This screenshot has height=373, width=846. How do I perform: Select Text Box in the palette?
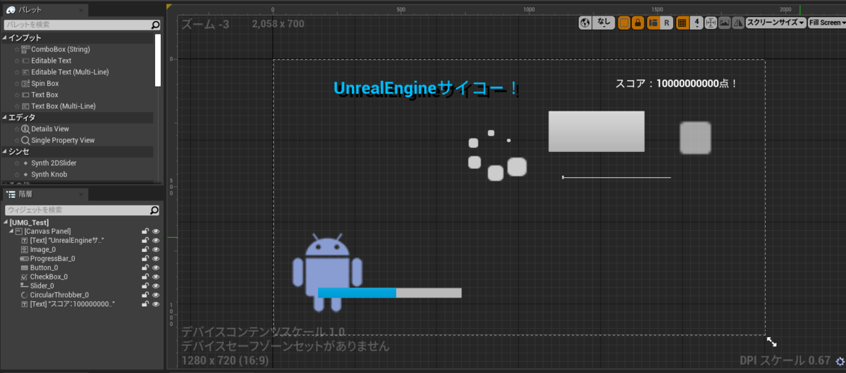45,94
